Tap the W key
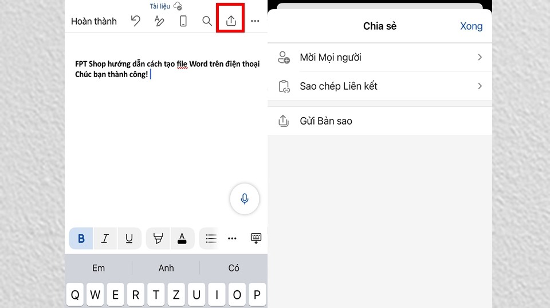This screenshot has height=308, width=550. [x=95, y=295]
